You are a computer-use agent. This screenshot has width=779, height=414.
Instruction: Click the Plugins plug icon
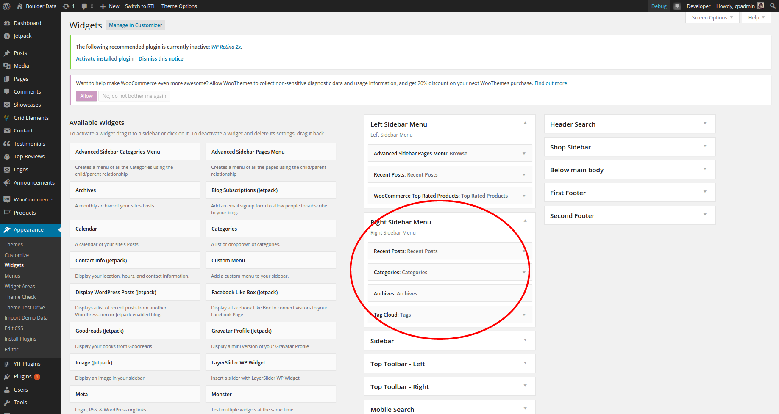7,377
